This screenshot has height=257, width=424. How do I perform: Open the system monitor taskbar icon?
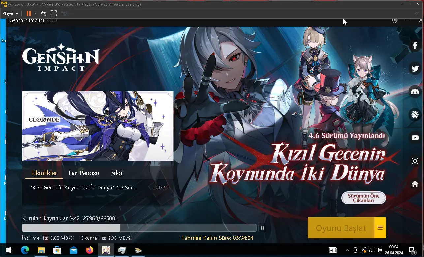[x=122, y=250]
